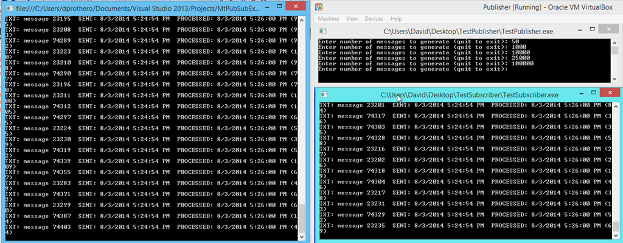Click the last empty publisher input prompt line
This screenshot has height=243, width=623.
coord(413,69)
